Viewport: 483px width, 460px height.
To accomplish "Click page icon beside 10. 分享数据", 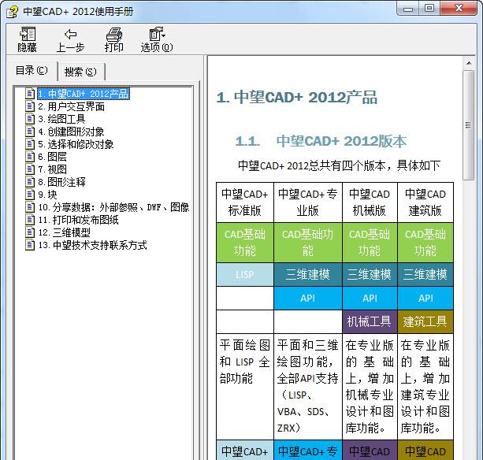I will tap(30, 207).
